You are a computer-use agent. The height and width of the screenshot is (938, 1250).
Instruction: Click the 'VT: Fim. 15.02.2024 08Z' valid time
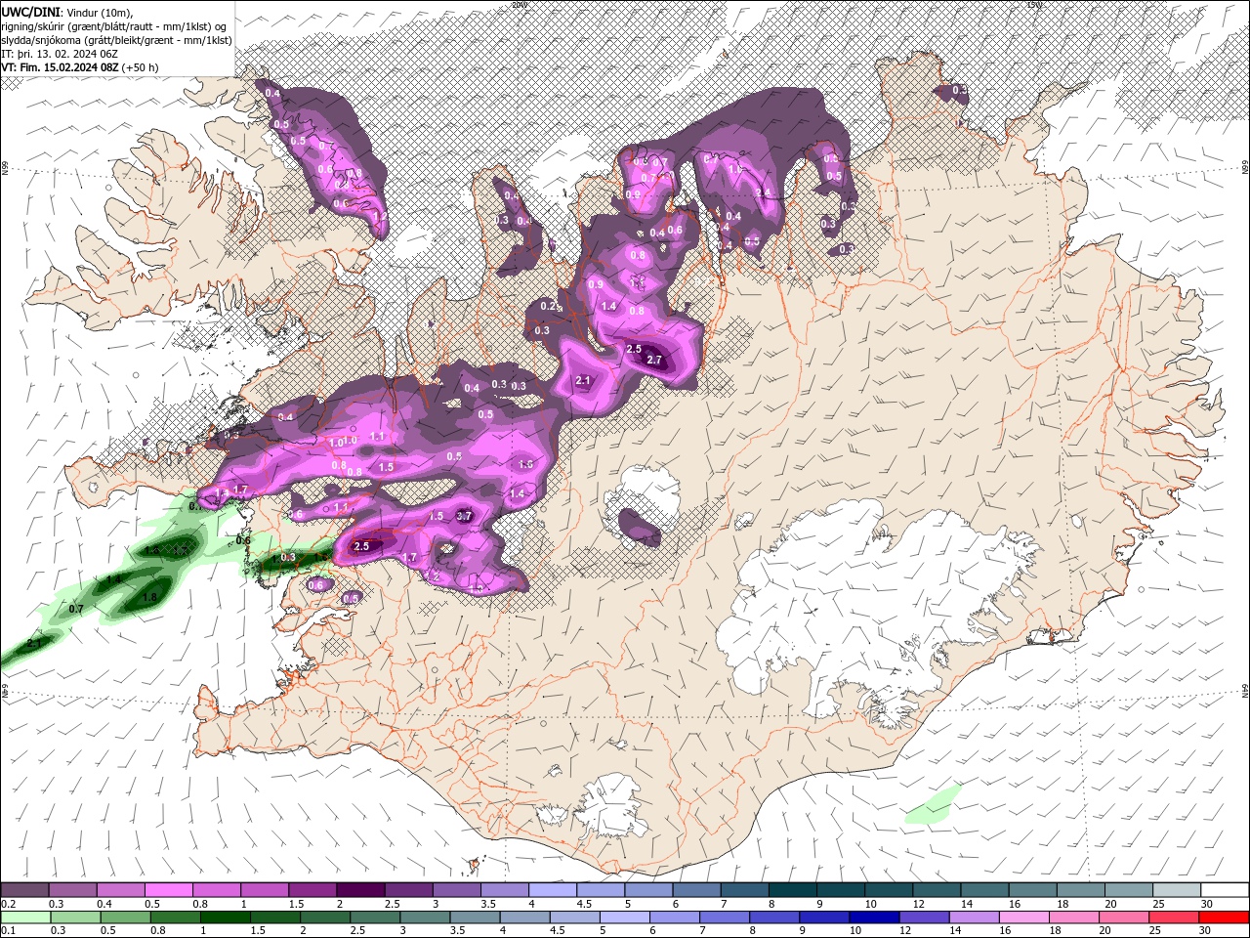60,67
